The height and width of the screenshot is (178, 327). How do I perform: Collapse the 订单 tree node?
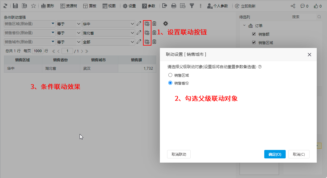tap(244, 25)
